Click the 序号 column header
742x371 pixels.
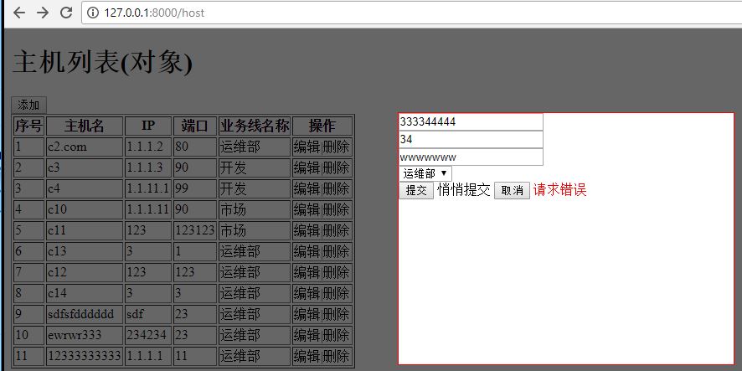(28, 126)
